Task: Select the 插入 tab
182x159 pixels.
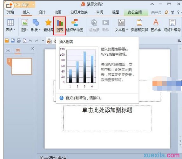Action: click(26, 12)
